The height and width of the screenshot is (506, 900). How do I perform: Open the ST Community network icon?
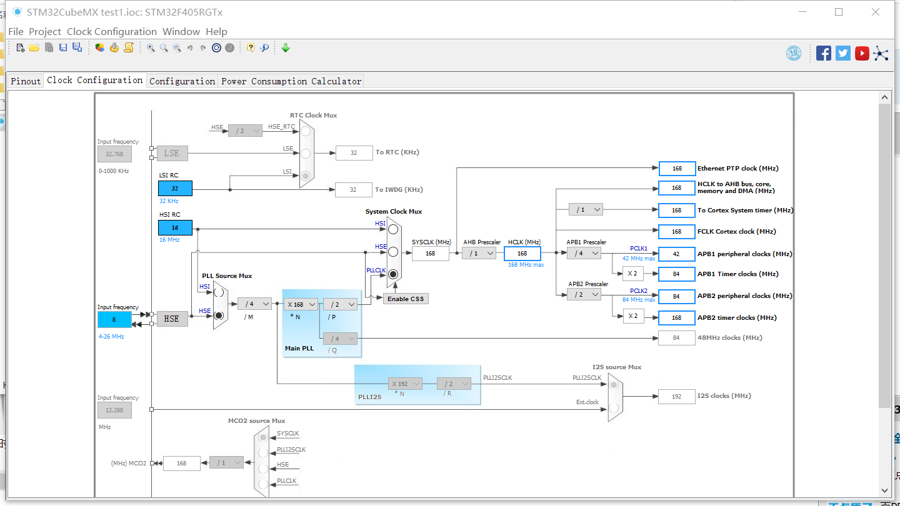coord(881,53)
